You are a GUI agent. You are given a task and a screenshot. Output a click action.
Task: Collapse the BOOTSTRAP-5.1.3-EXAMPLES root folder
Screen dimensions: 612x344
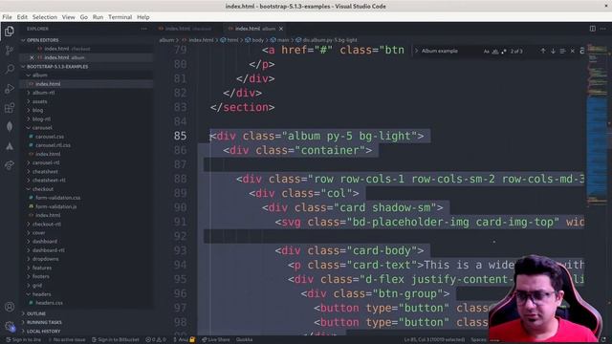(x=57, y=67)
